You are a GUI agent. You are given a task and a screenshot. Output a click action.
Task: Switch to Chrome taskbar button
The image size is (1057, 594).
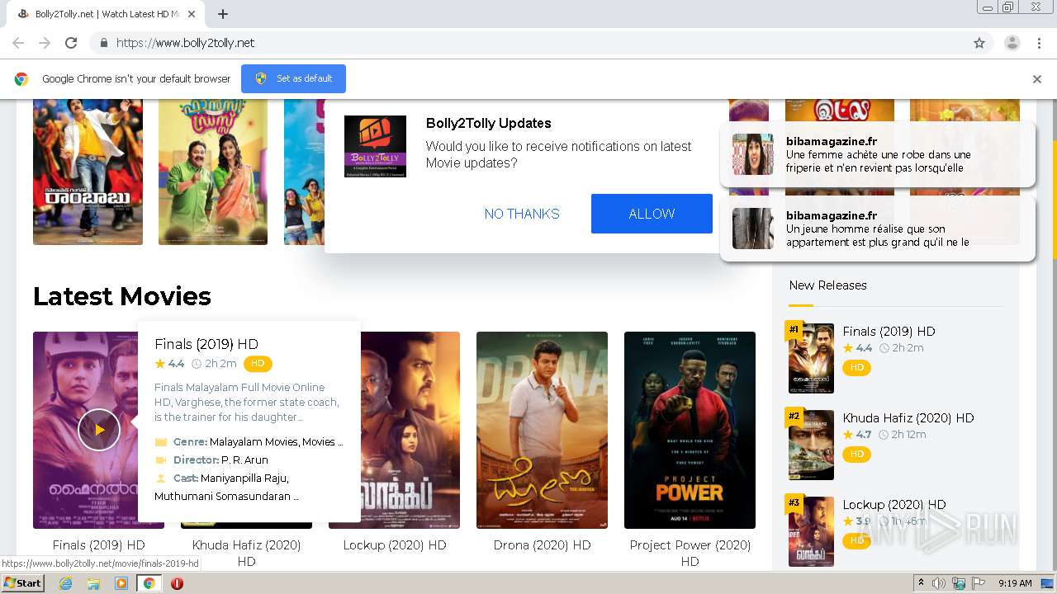click(149, 583)
